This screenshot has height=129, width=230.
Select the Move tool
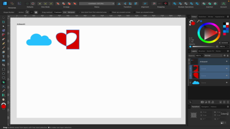click(x=3, y=18)
